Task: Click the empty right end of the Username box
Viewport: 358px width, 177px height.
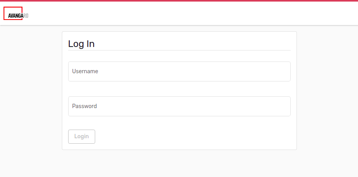Action: [262, 72]
